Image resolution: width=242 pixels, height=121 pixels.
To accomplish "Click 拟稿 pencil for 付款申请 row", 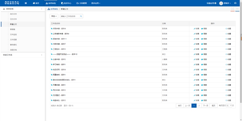I will (196, 44).
